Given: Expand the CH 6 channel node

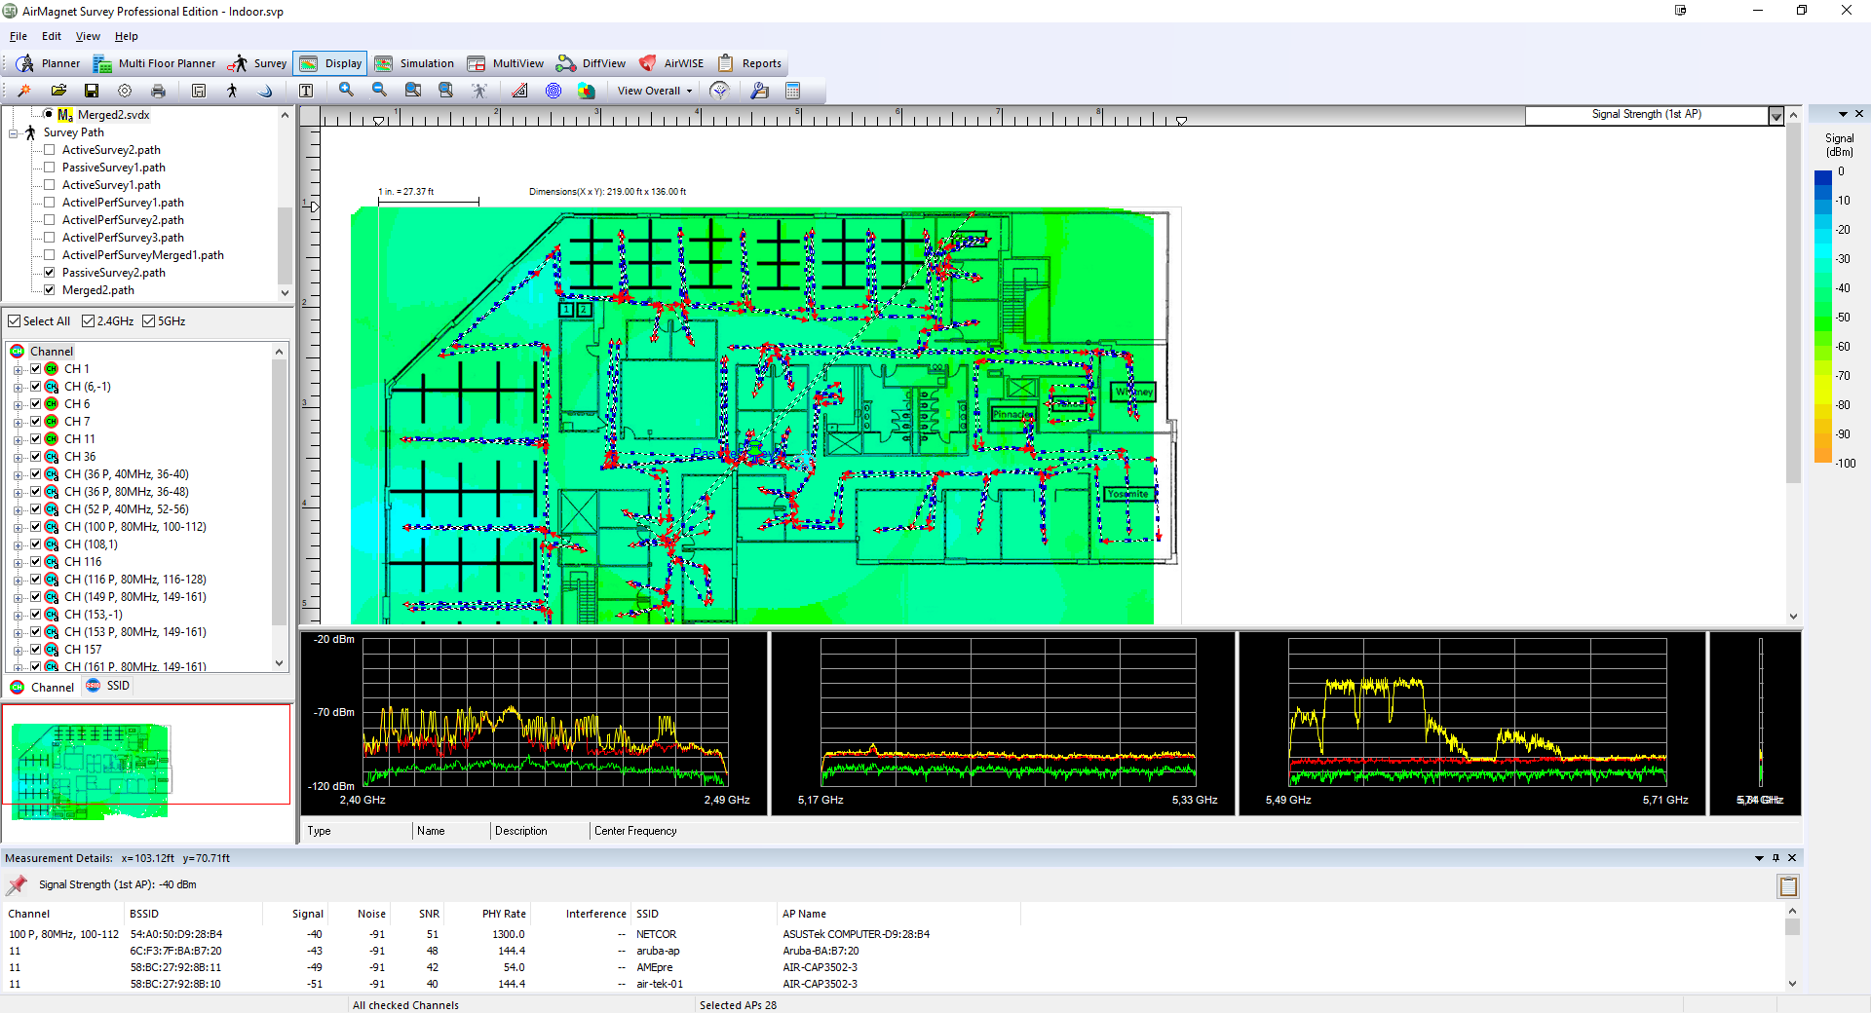Looking at the screenshot, I should (18, 405).
